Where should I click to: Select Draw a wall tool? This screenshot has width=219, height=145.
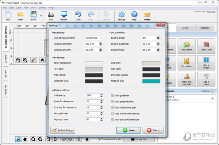(206, 46)
